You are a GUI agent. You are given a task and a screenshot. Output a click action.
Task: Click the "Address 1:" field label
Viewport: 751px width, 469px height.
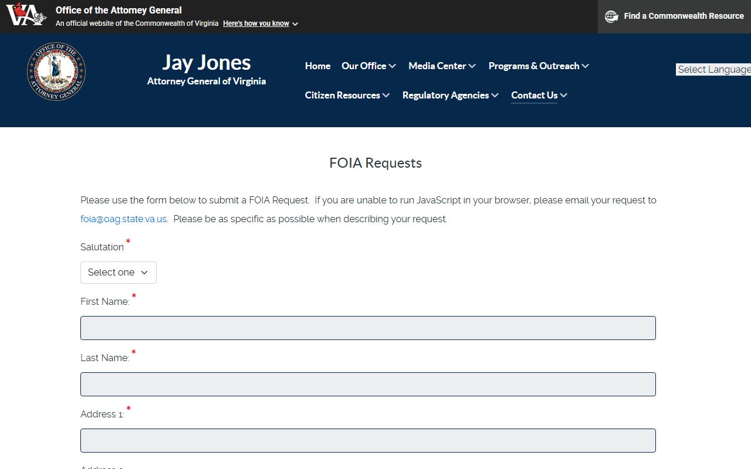click(102, 414)
